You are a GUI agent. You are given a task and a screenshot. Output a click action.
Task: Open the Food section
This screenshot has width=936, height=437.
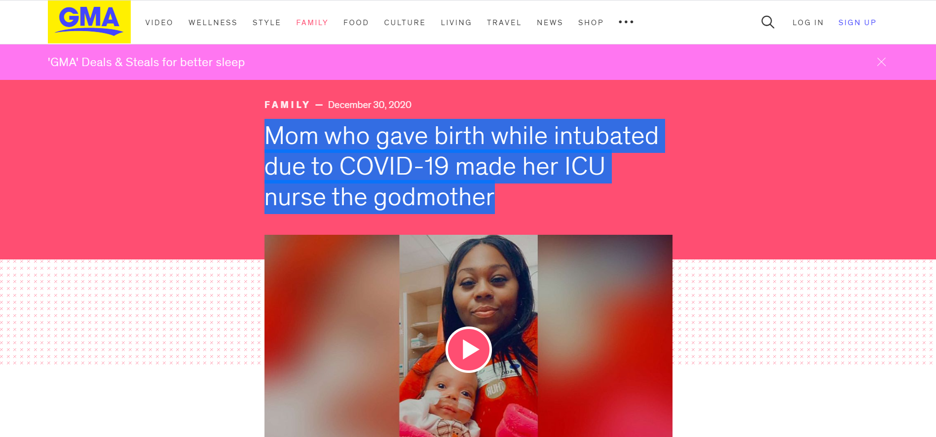coord(356,23)
